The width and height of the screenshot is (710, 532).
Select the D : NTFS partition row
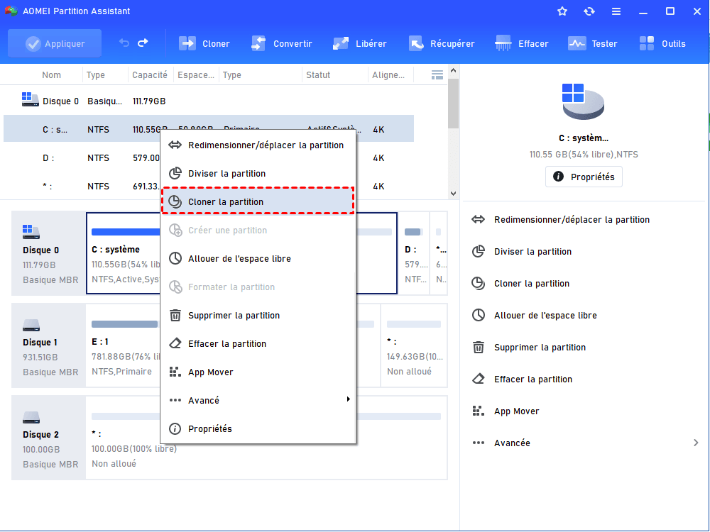pos(209,158)
